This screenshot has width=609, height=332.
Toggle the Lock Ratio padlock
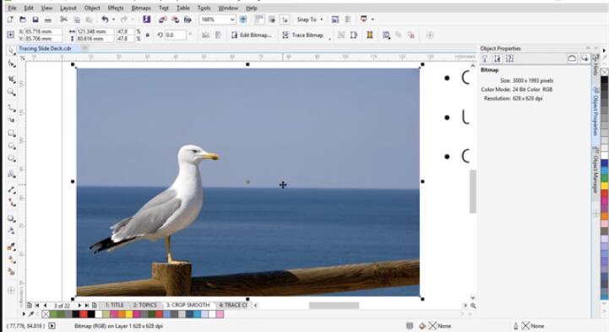pos(148,35)
